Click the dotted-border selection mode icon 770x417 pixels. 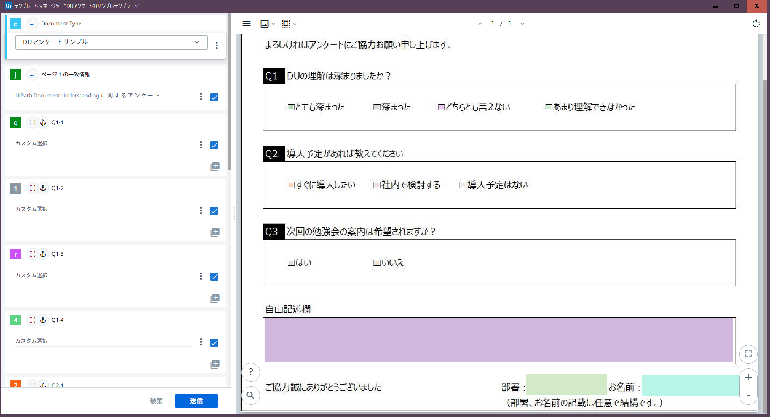[x=286, y=24]
